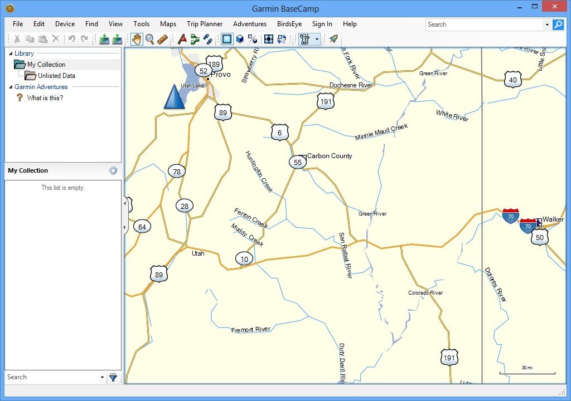This screenshot has width=571, height=401.
Task: Collapse the Library tree section
Action: (11, 53)
